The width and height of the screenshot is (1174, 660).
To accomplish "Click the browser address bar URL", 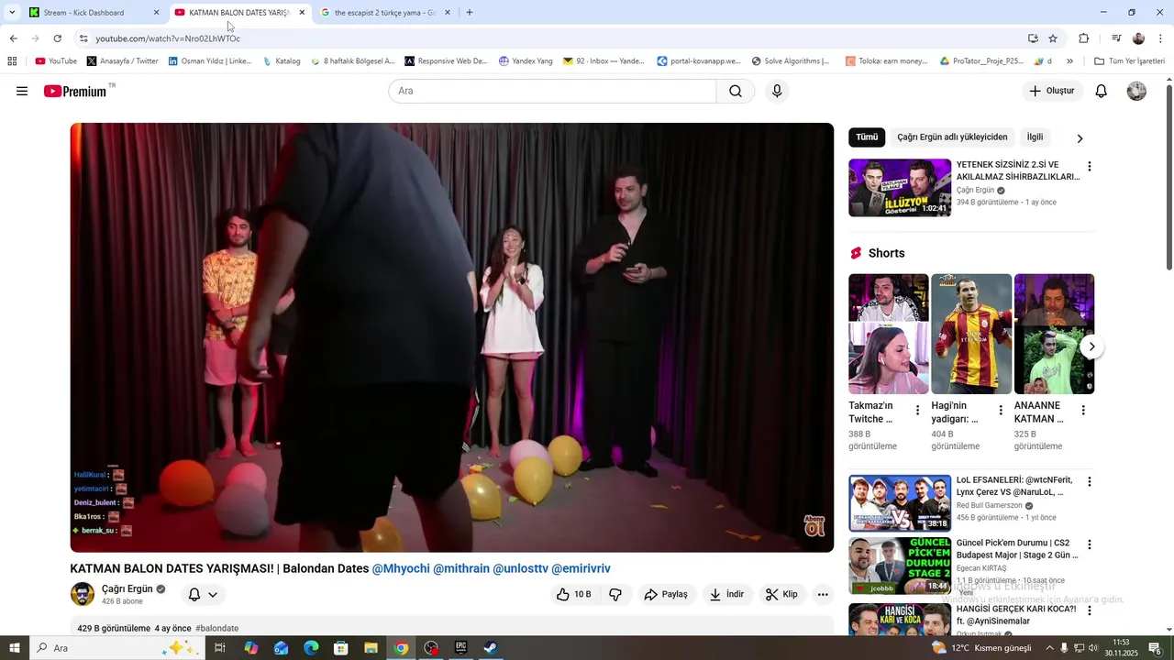I will 168,38.
